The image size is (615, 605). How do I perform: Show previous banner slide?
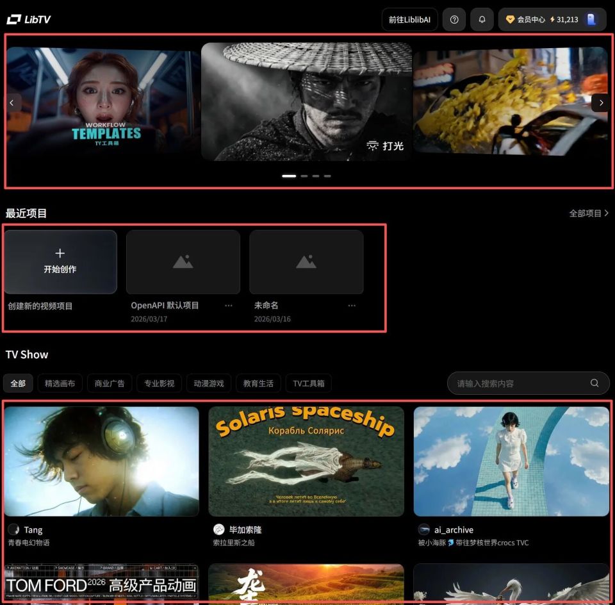click(12, 103)
